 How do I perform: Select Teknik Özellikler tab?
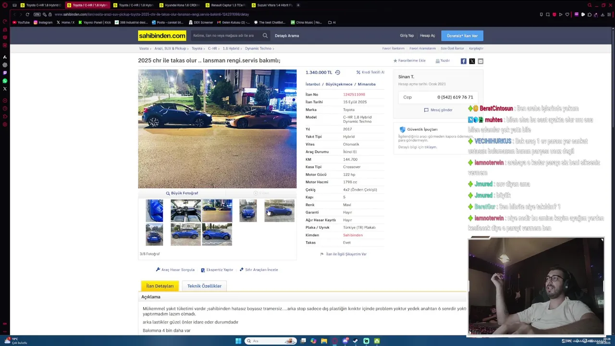pyautogui.click(x=204, y=286)
